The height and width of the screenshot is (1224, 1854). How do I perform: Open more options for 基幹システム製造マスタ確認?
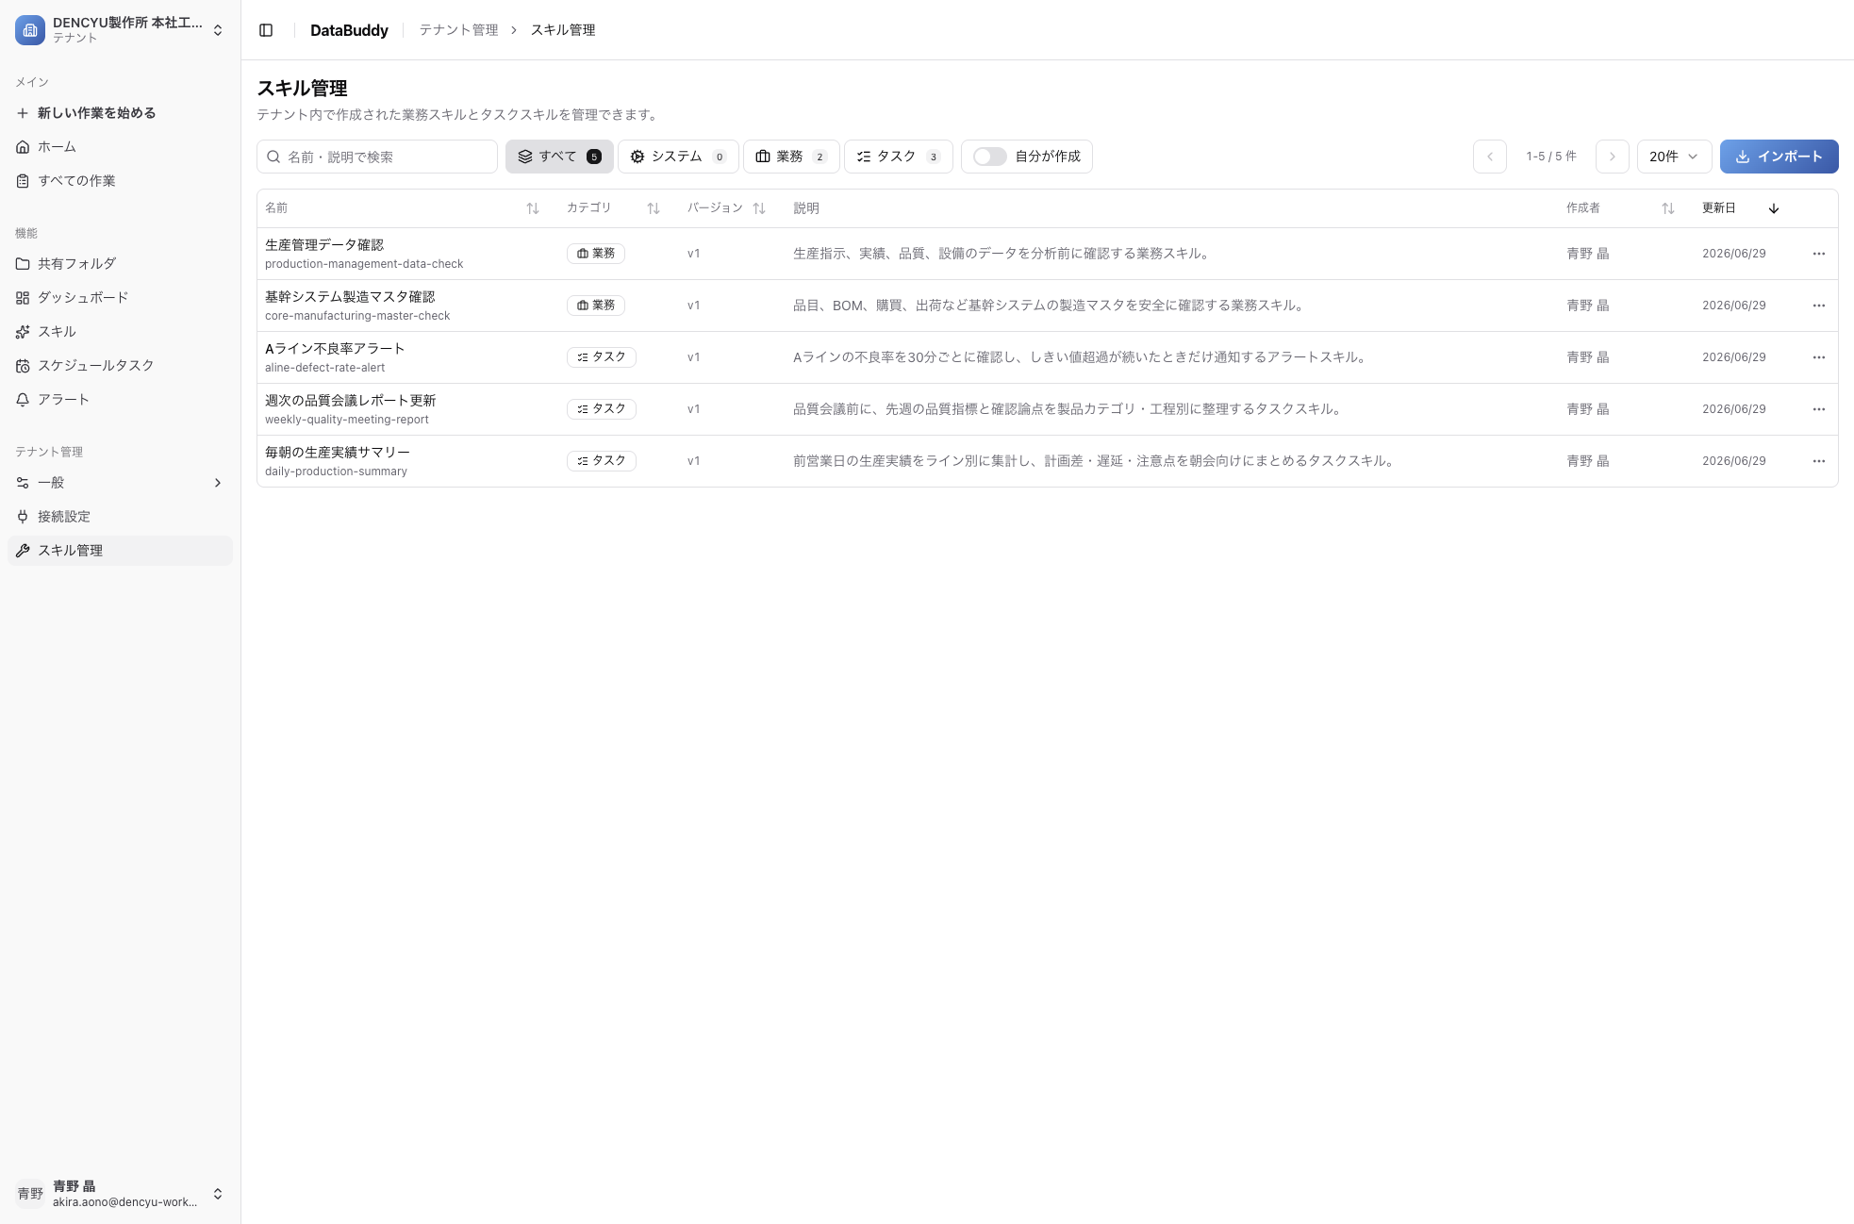click(x=1819, y=306)
